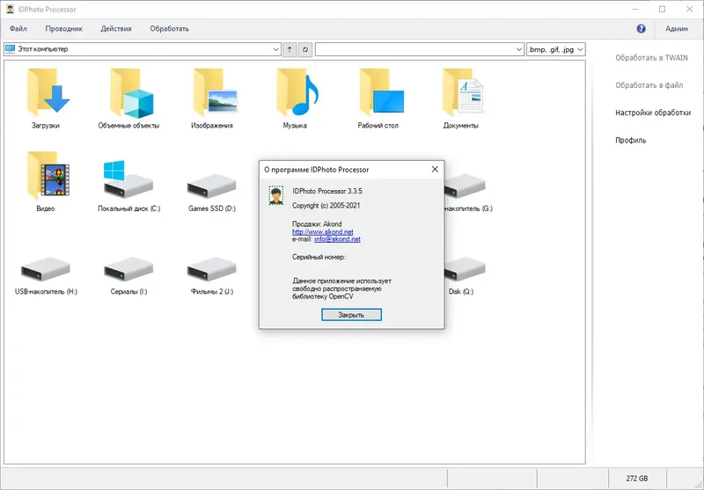Click Обработать в файл
Screen dimensions: 704x490
649,84
